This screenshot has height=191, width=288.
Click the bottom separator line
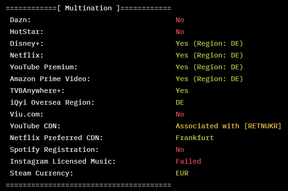pos(89,185)
